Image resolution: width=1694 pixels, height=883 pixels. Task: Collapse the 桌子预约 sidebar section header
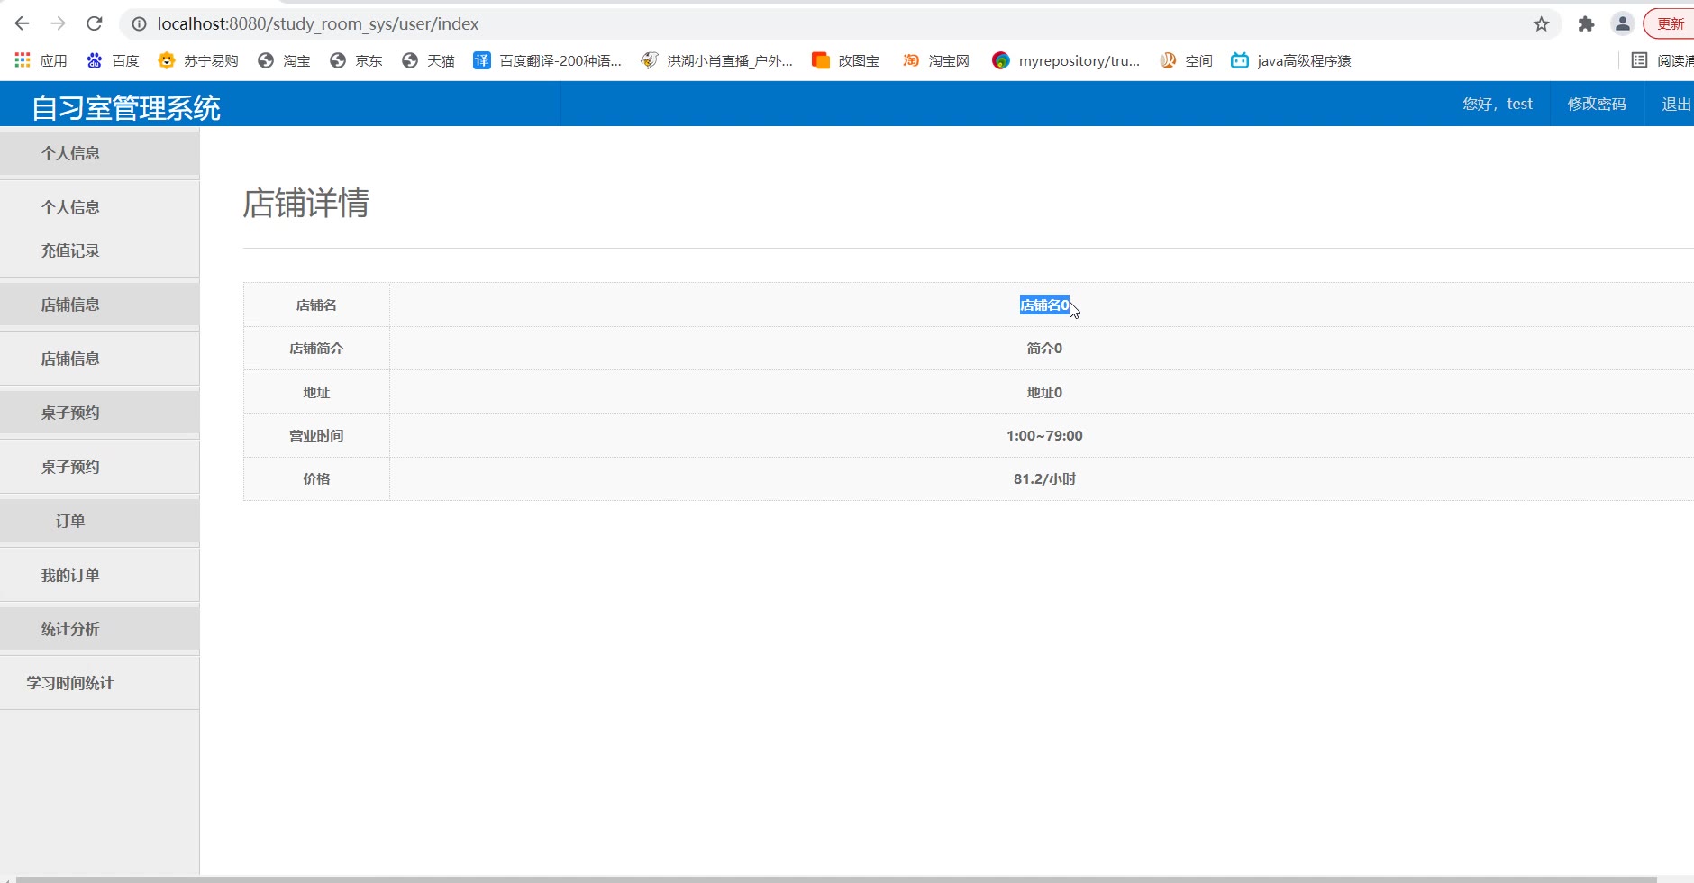[x=99, y=413]
